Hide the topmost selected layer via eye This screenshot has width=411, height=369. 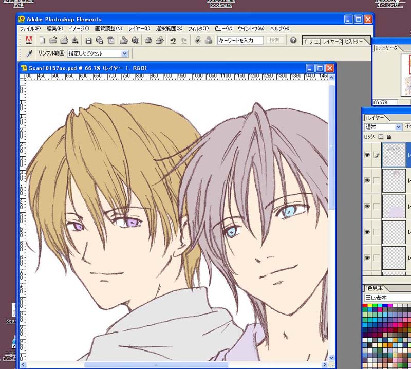(367, 155)
